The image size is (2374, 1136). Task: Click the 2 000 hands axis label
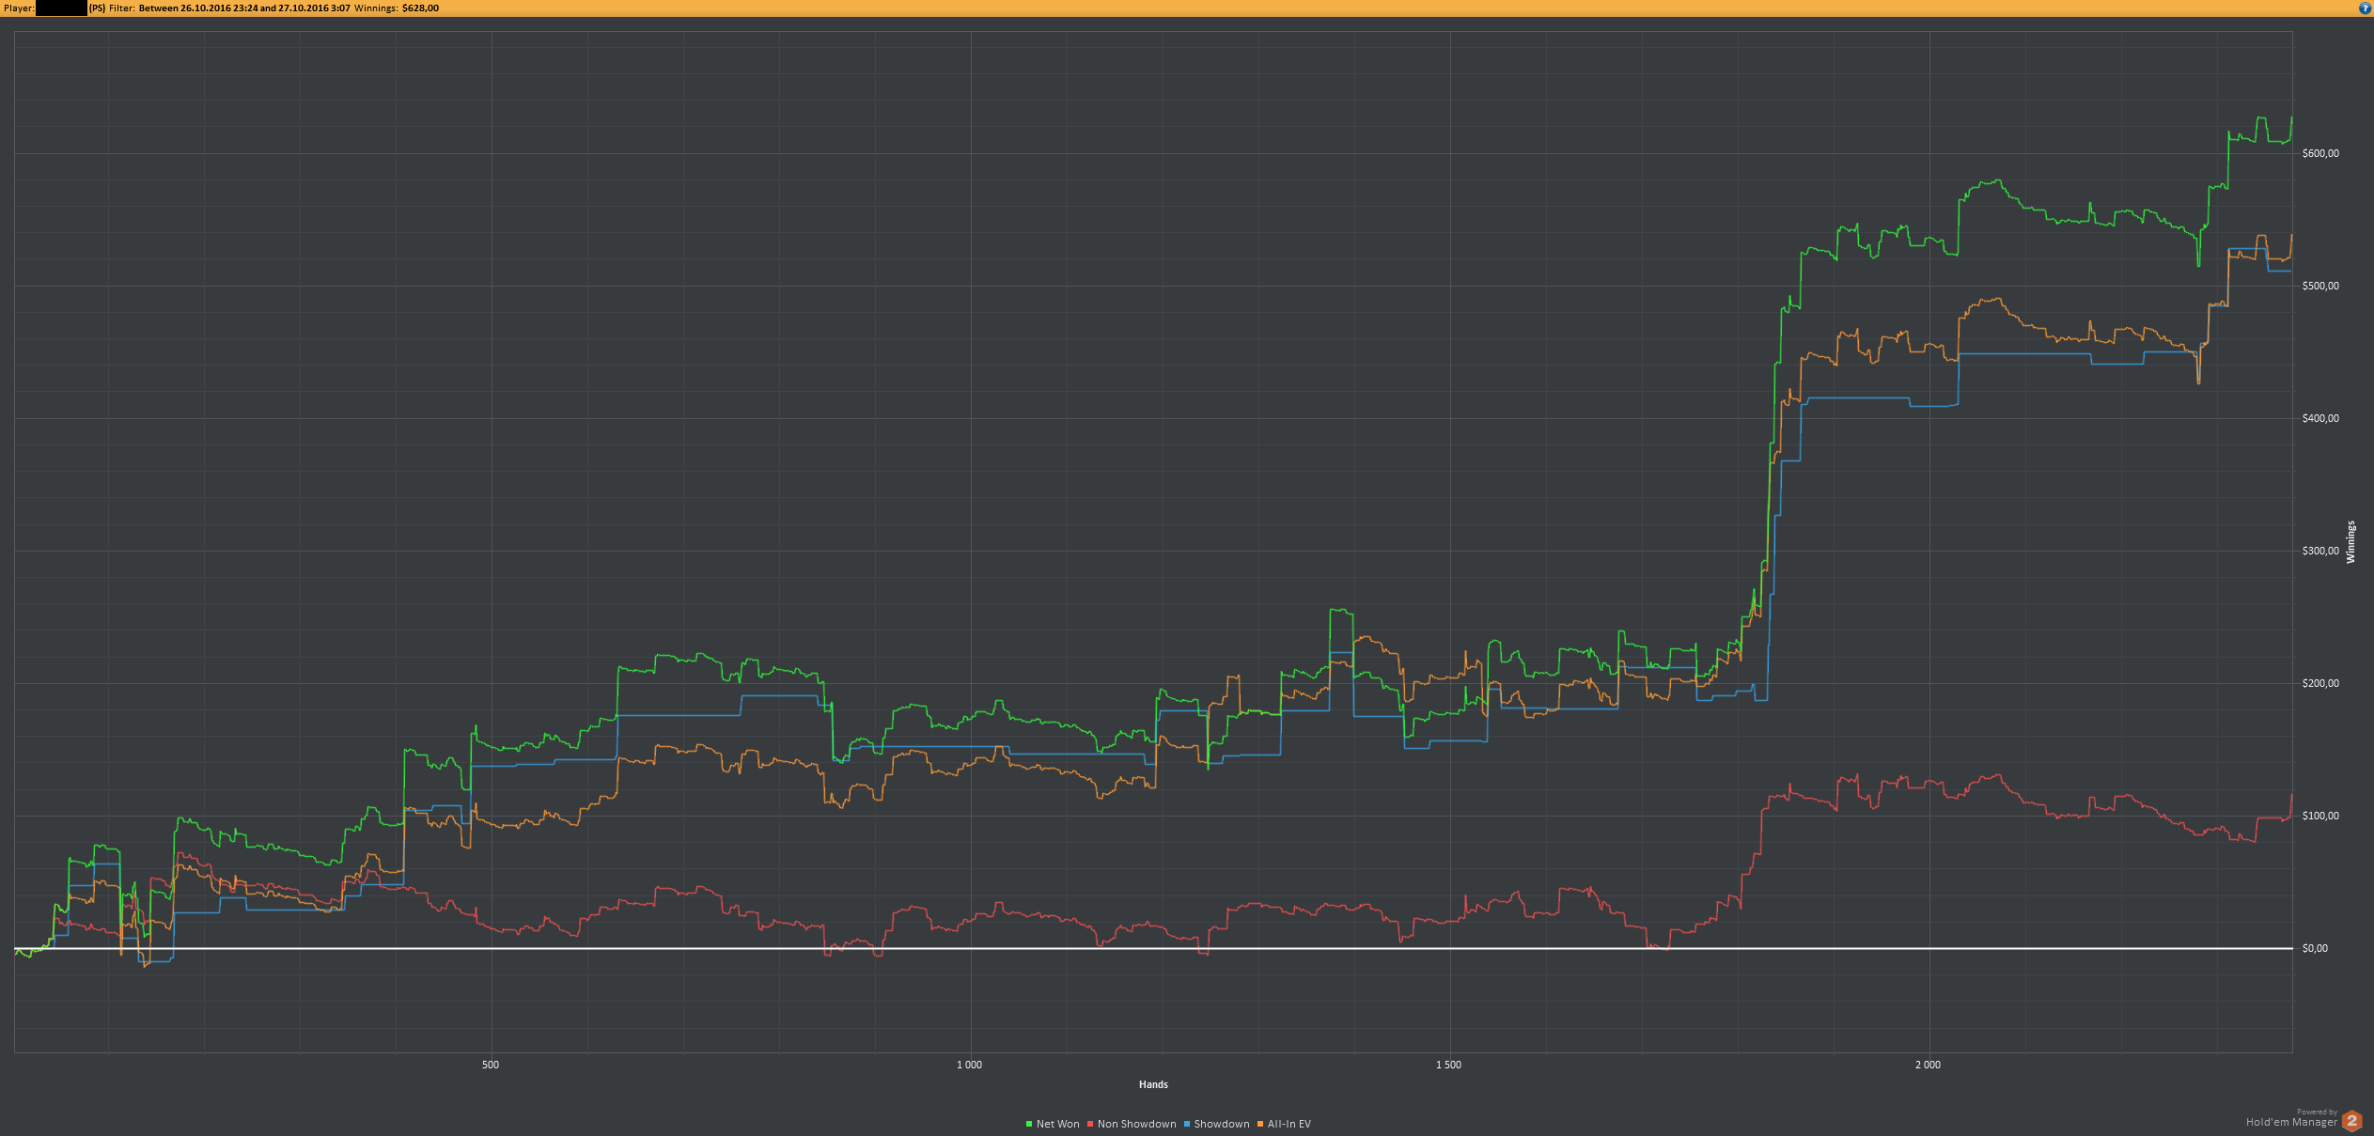1928,1065
